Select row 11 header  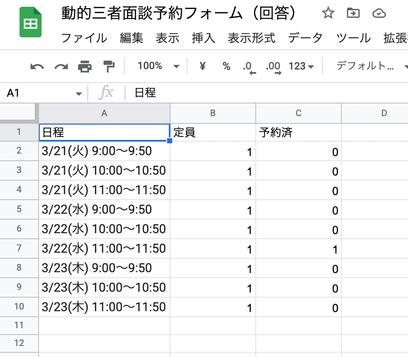19,325
